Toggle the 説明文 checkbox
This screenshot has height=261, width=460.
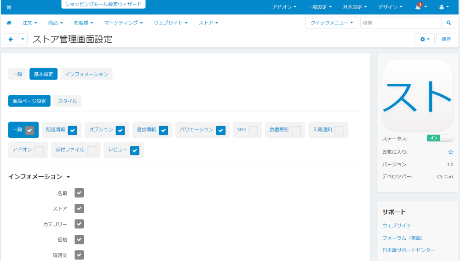[79, 255]
